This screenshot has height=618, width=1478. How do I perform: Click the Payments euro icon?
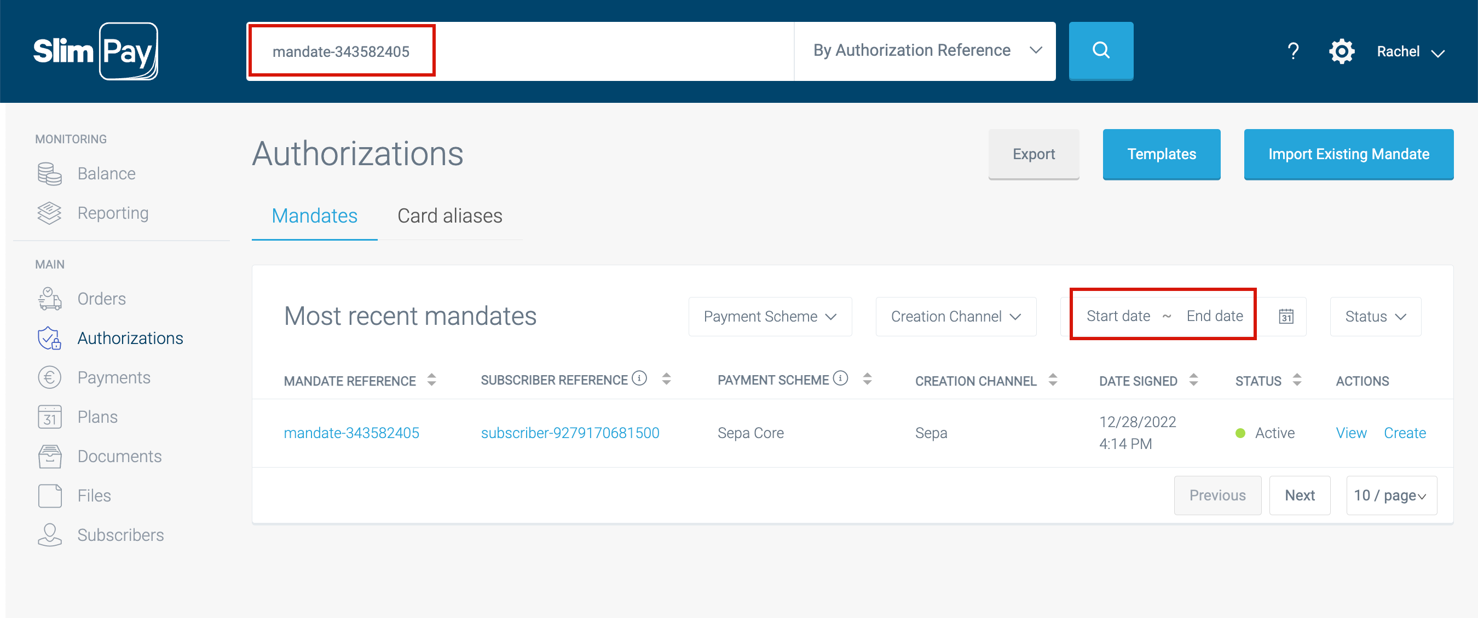coord(49,378)
